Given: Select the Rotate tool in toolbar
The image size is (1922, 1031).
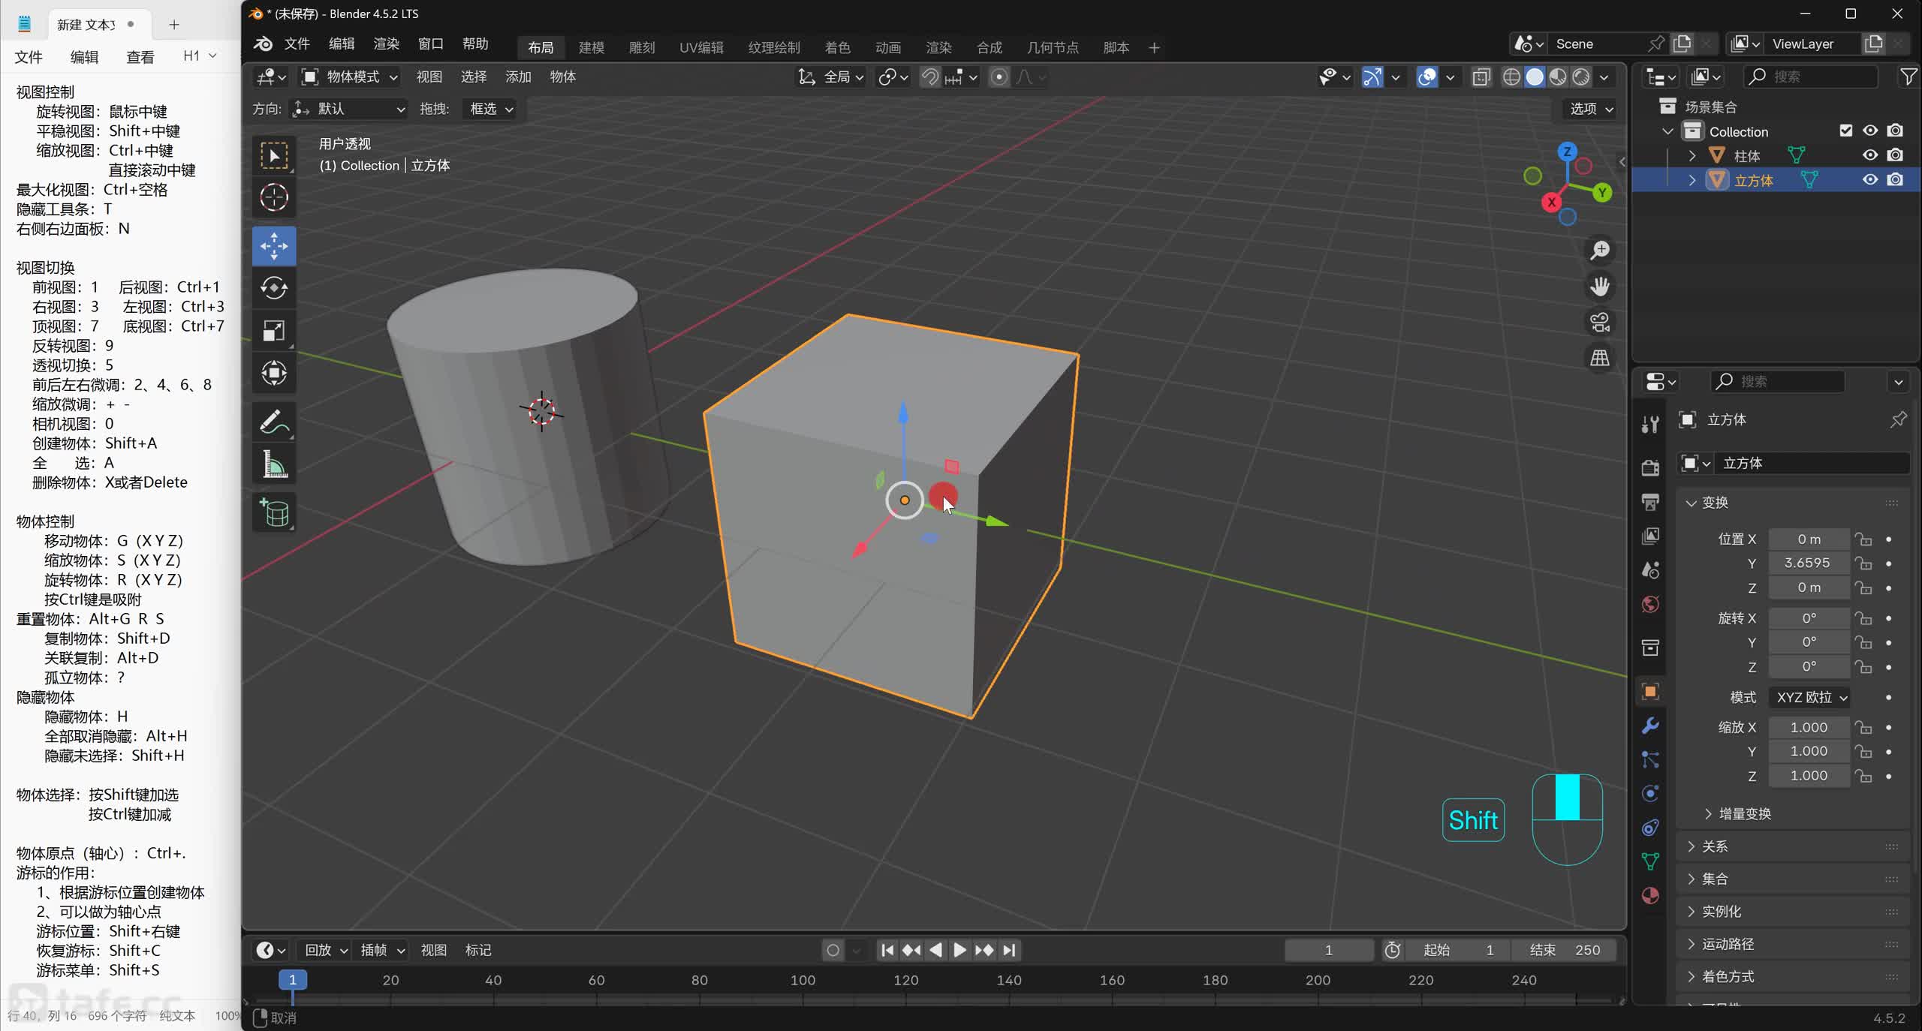Looking at the screenshot, I should point(274,288).
